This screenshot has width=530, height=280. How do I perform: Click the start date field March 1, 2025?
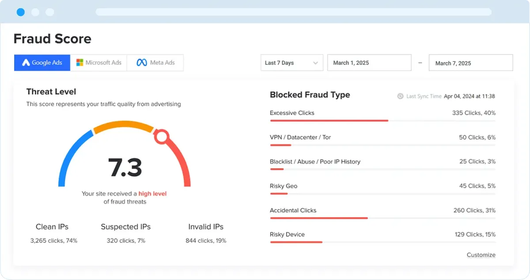tap(369, 63)
